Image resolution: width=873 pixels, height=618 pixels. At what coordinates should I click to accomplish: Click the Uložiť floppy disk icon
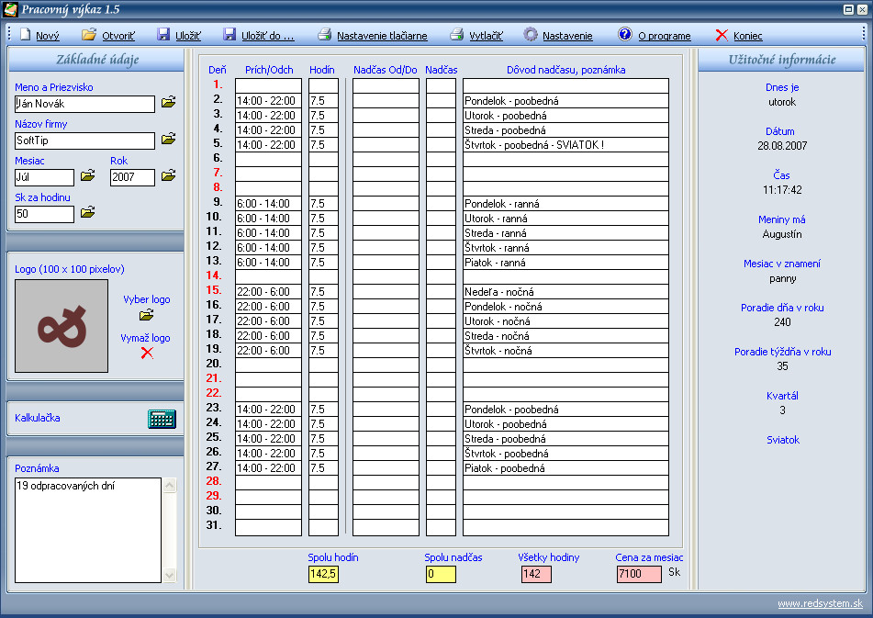point(163,35)
